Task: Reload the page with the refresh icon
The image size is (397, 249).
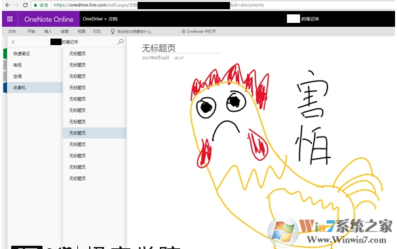Action: (x=25, y=5)
